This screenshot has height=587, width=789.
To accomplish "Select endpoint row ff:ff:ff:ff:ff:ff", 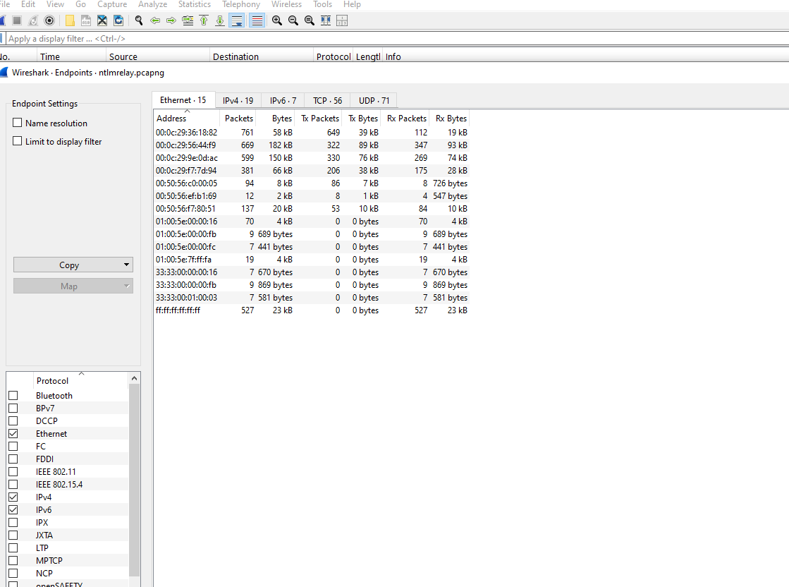I will tap(312, 310).
